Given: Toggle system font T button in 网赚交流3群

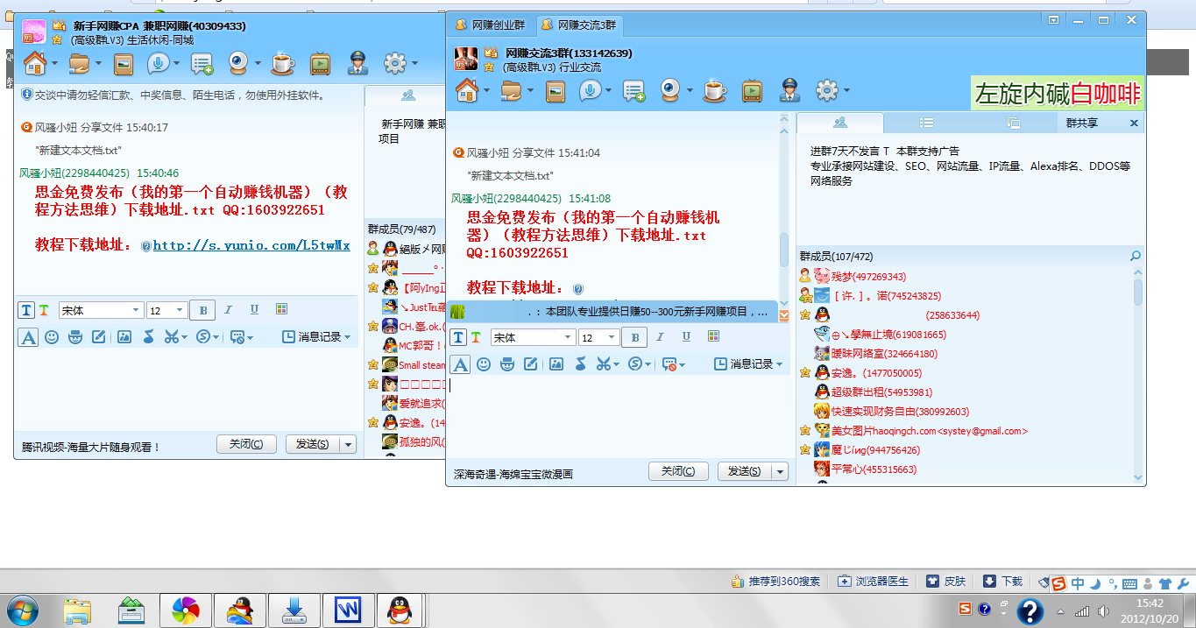Looking at the screenshot, I should click(459, 337).
